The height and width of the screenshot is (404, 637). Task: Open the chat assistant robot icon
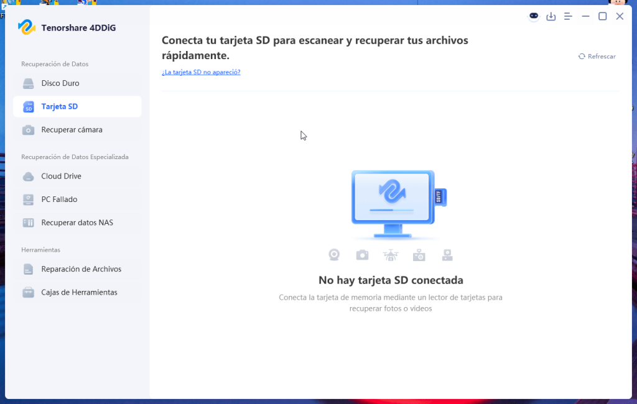pos(534,16)
